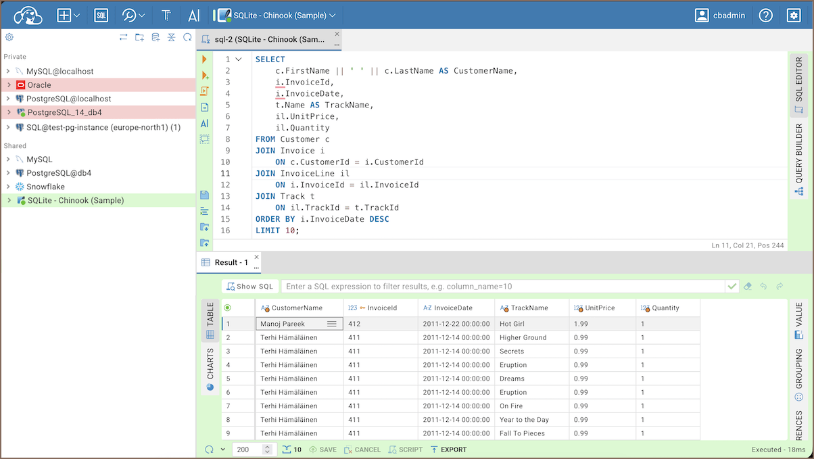Toggle select-all rows green circle
The width and height of the screenshot is (814, 459).
click(227, 308)
